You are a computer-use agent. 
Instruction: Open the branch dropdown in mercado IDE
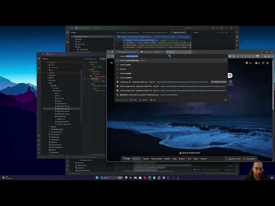pyautogui.click(x=64, y=55)
